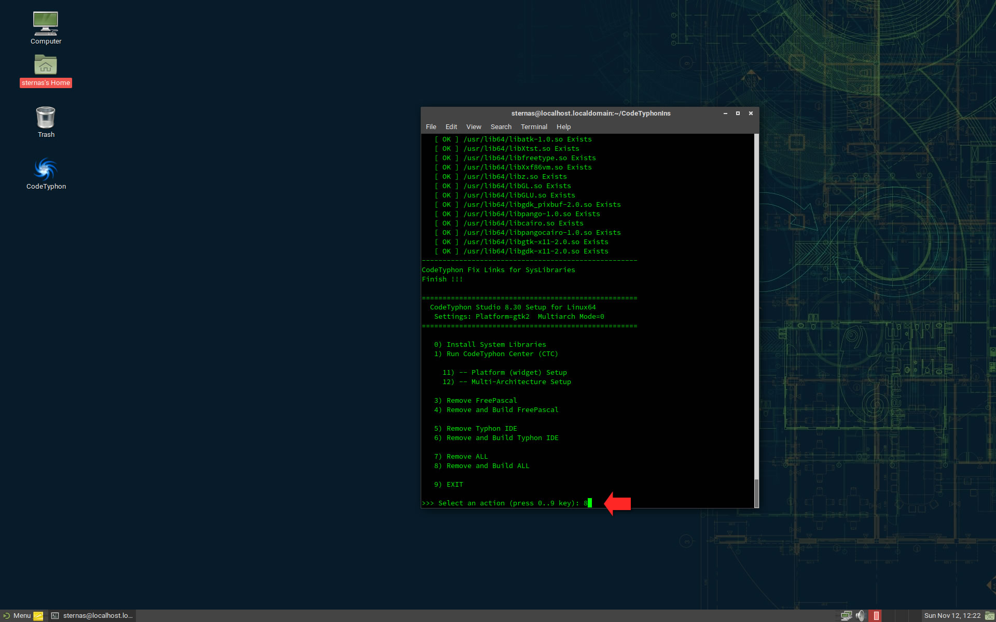The image size is (996, 622).
Task: Click the libcairo.so Exists line
Action: (509, 223)
